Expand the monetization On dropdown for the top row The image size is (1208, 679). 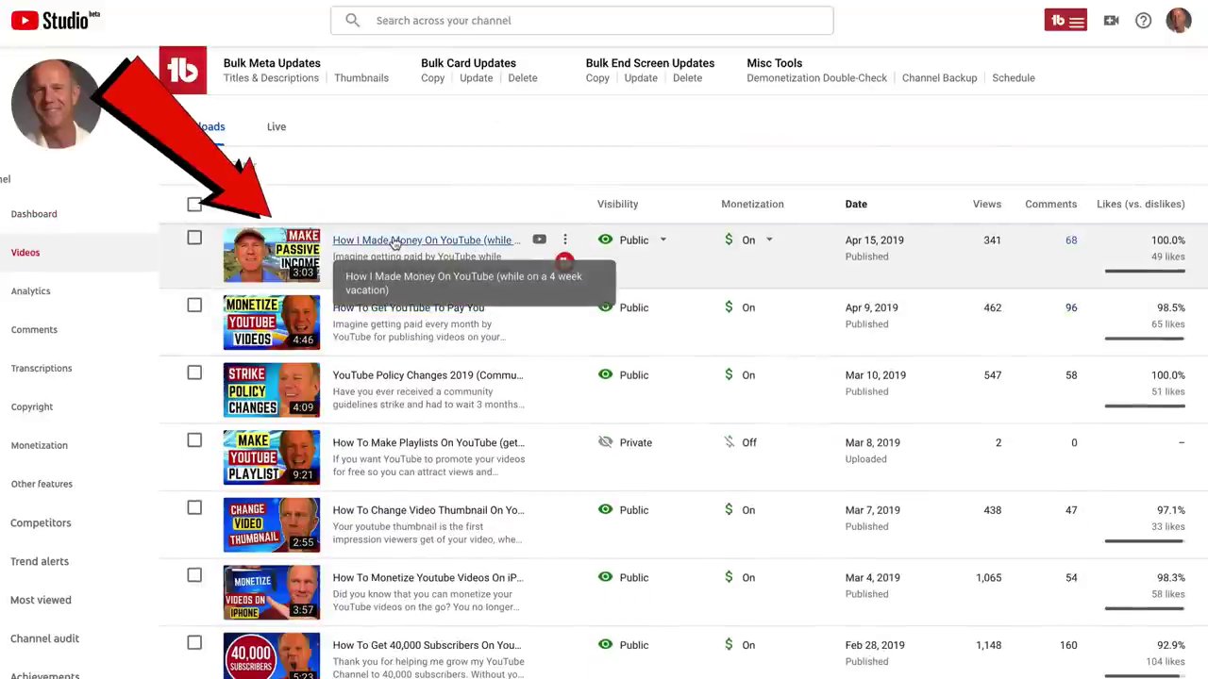768,240
